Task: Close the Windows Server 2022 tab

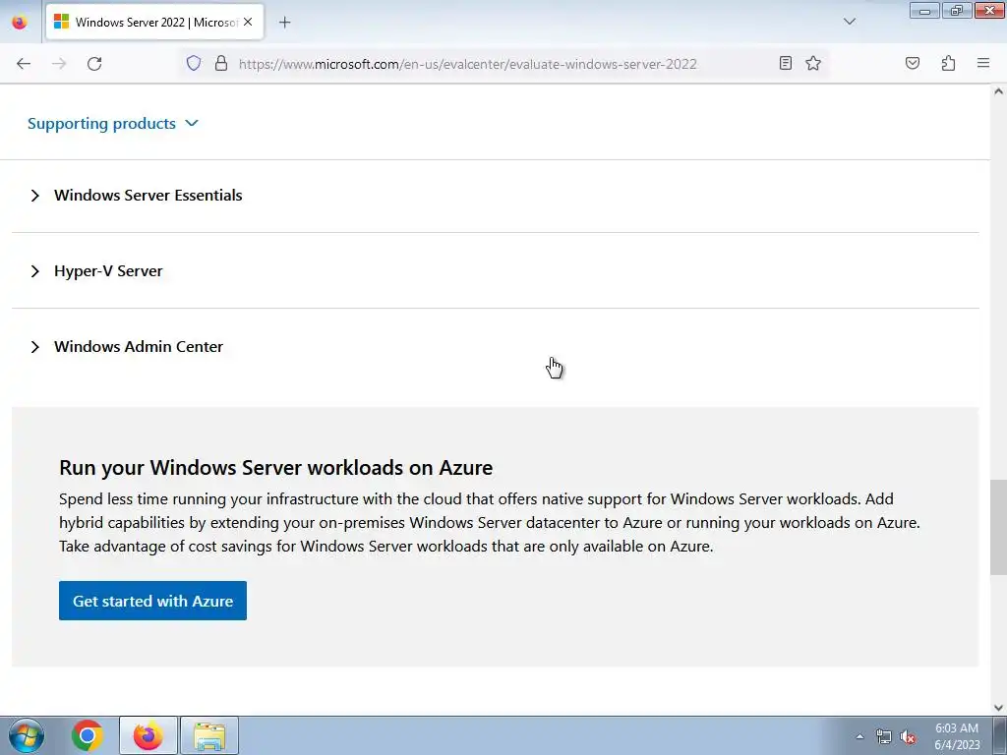Action: tap(248, 22)
